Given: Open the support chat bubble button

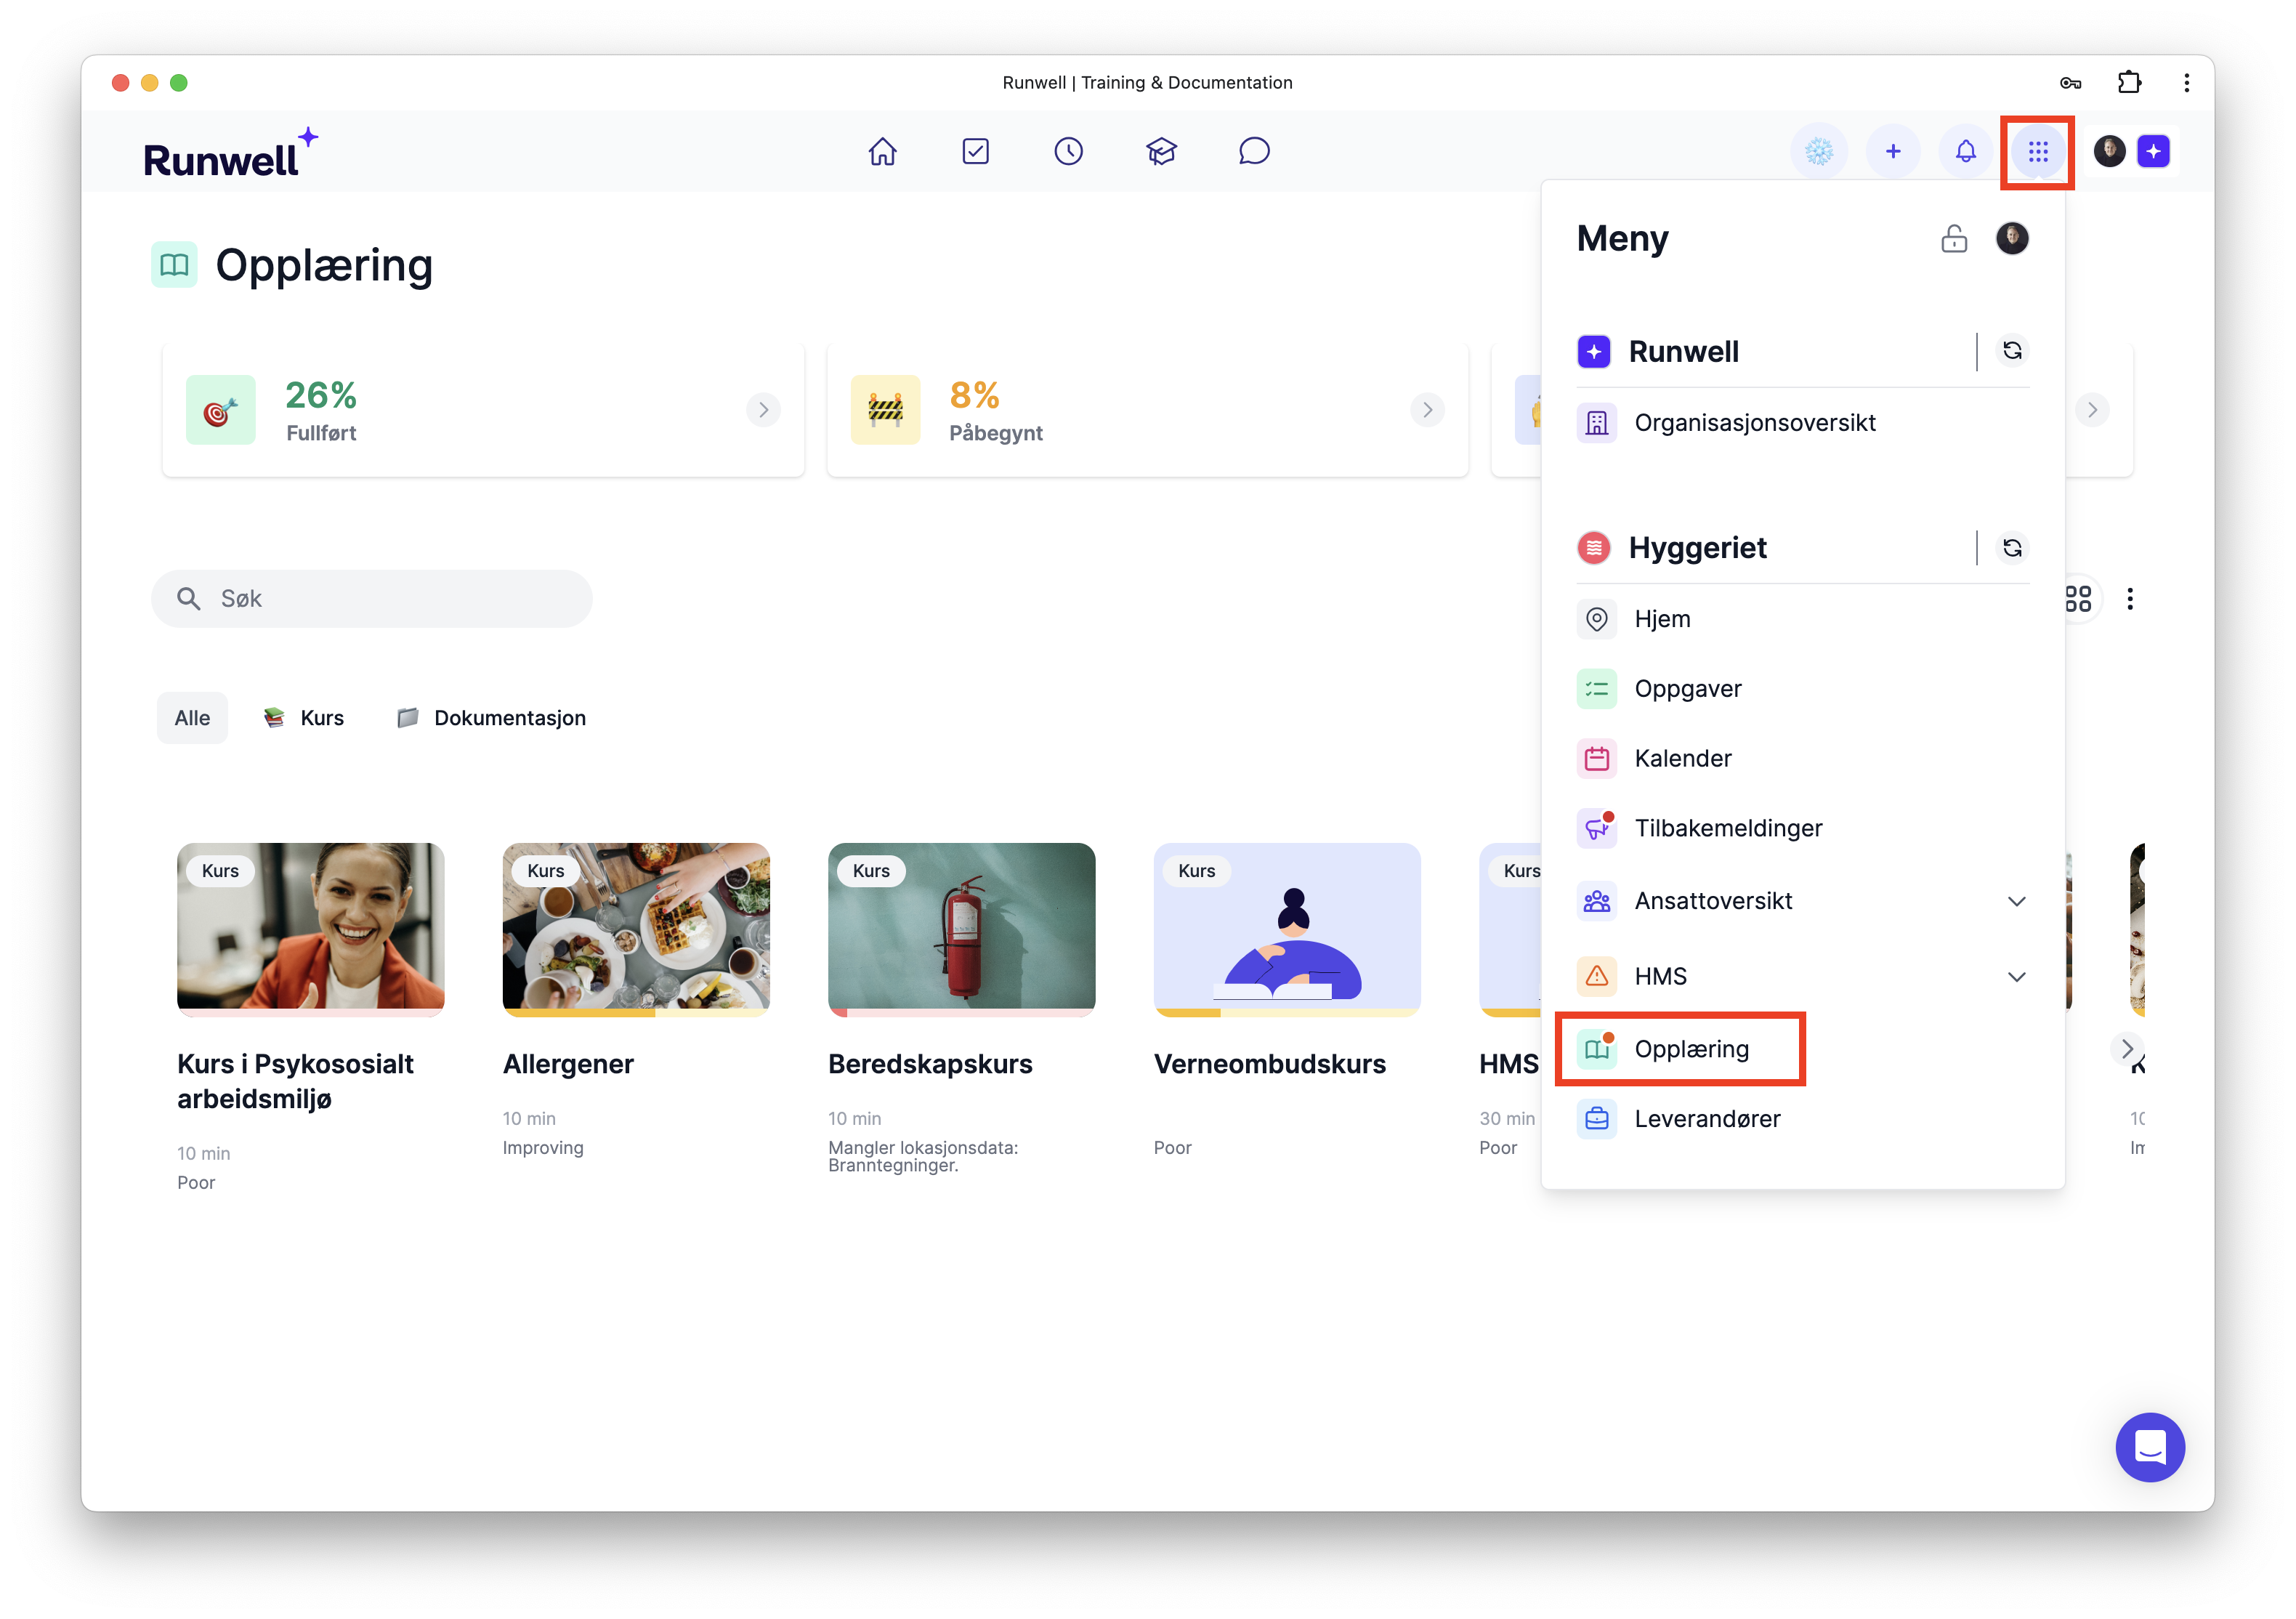Looking at the screenshot, I should pyautogui.click(x=2150, y=1447).
